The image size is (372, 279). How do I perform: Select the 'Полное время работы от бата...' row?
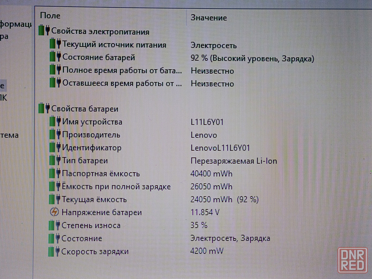tap(122, 71)
